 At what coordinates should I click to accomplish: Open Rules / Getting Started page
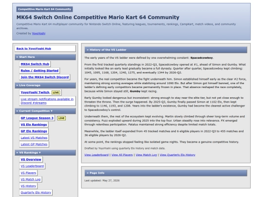[39, 71]
